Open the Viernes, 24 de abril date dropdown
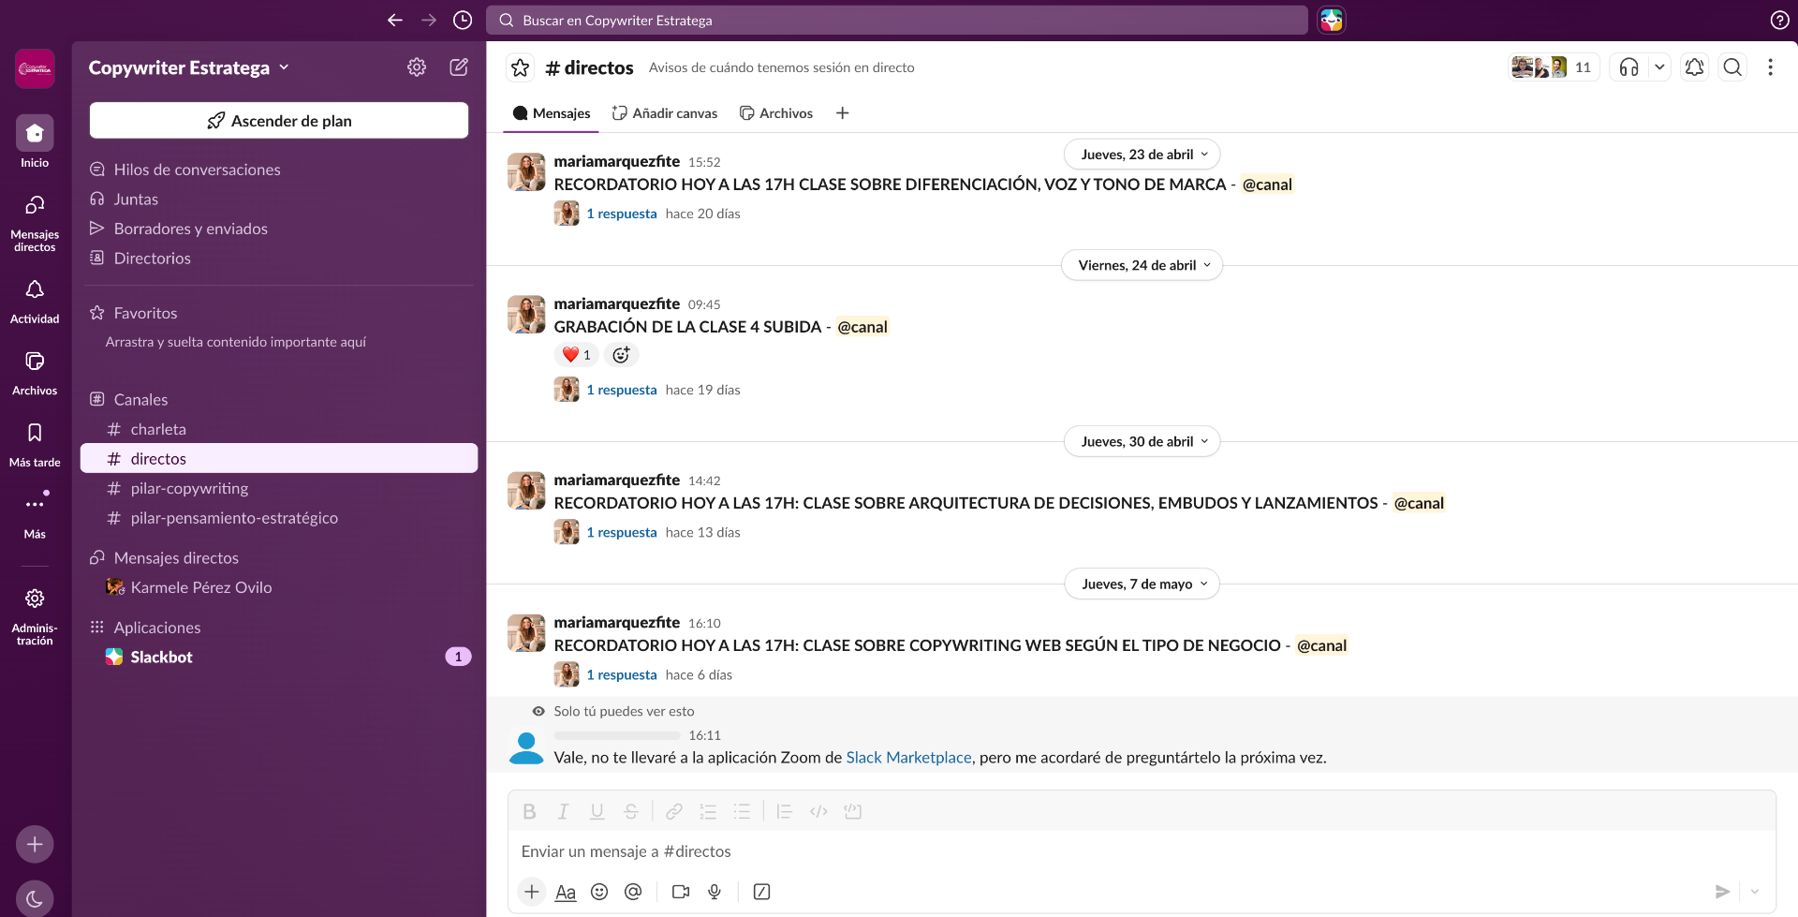Viewport: 1798px width, 917px height. pos(1142,265)
